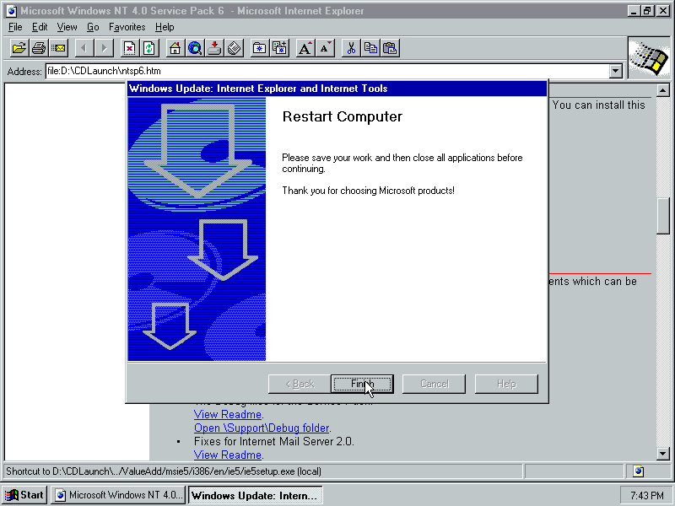Stop page loading with Stop icon
The height and width of the screenshot is (506, 675).
[130, 48]
